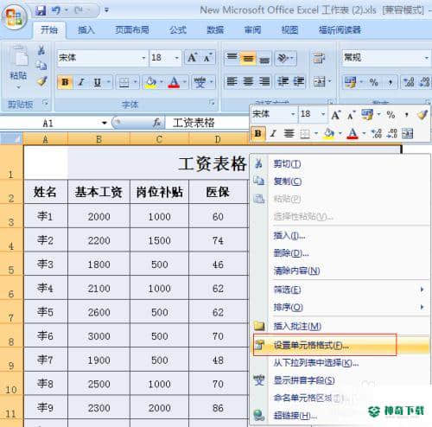Save the workbook from quick access toolbar
The width and height of the screenshot is (432, 427).
pos(41,10)
